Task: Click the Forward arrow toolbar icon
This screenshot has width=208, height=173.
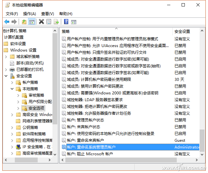Action: point(14,22)
